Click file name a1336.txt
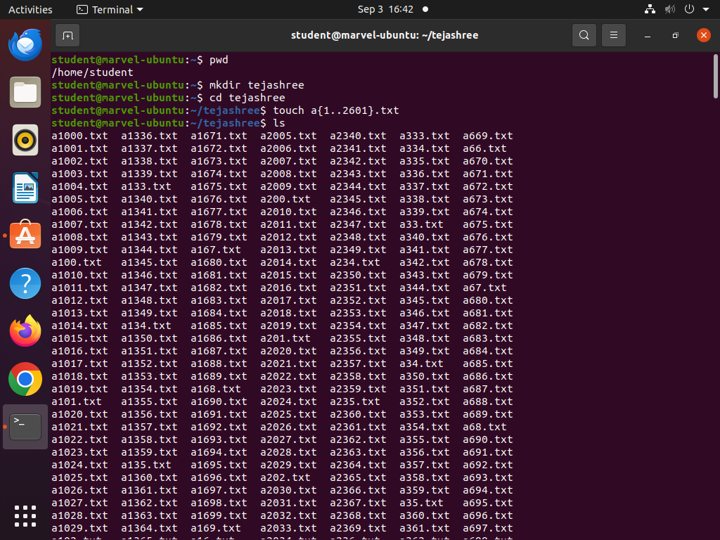The image size is (720, 540). (149, 136)
